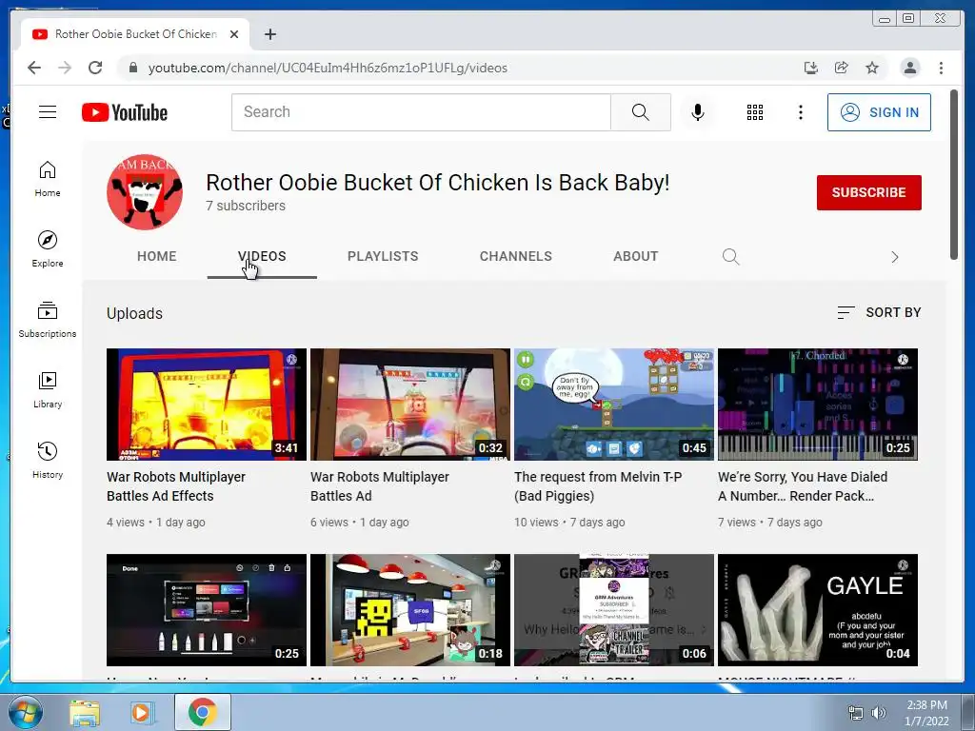Open We're Sorry, You Have Dialed title
The width and height of the screenshot is (975, 731).
pos(803,486)
